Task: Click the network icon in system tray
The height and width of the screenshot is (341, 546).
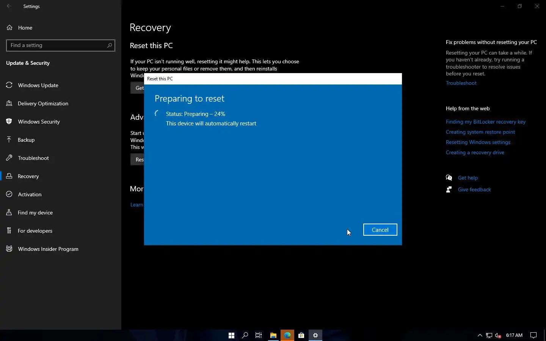Action: tap(489, 335)
